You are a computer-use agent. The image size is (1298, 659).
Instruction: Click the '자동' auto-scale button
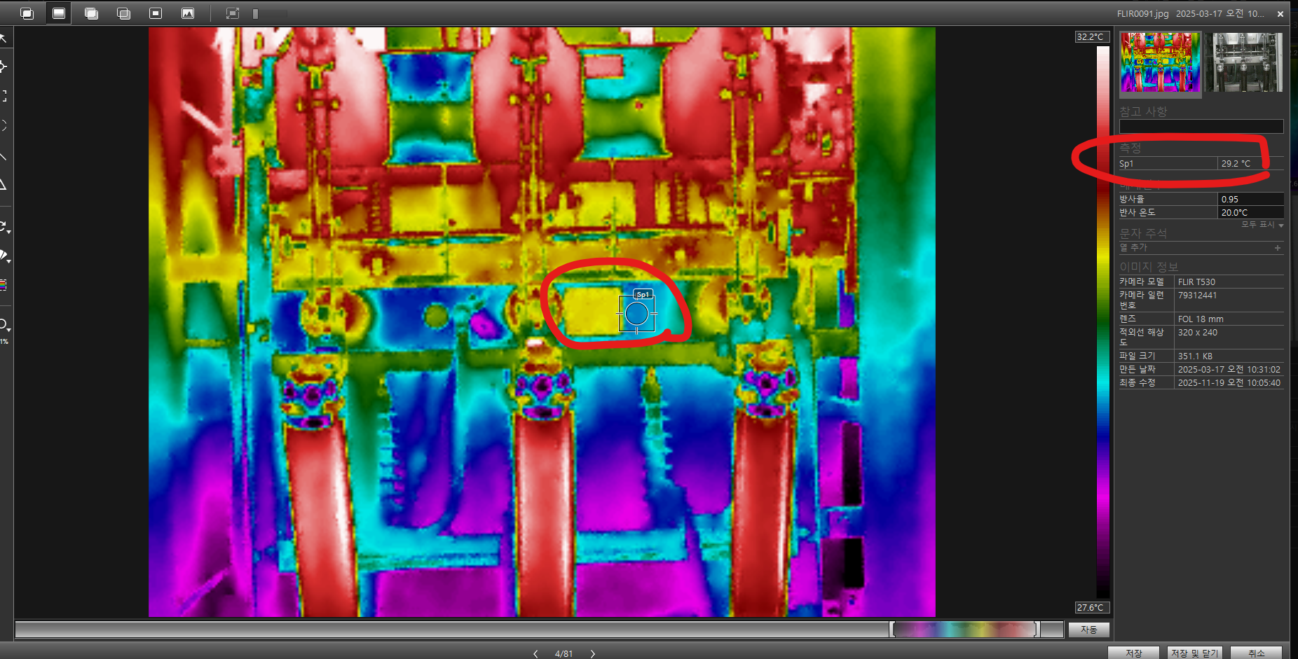point(1088,630)
